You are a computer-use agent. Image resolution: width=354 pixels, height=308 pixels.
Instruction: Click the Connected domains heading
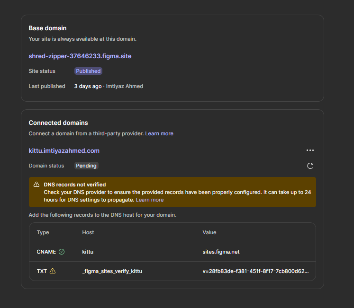coord(58,123)
